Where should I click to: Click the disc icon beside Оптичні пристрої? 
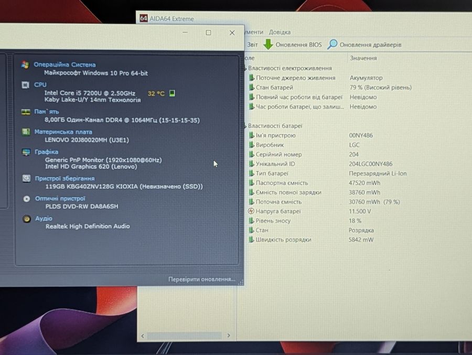pos(27,199)
